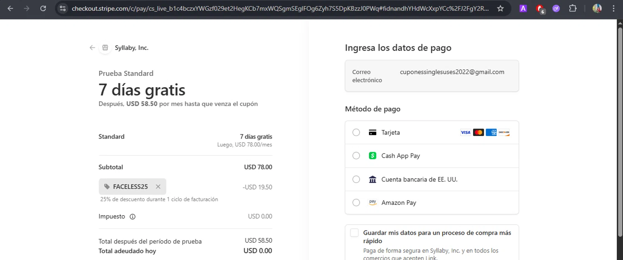
Task: Select Cuenta bancaria de EE. UU.
Action: [432, 180]
